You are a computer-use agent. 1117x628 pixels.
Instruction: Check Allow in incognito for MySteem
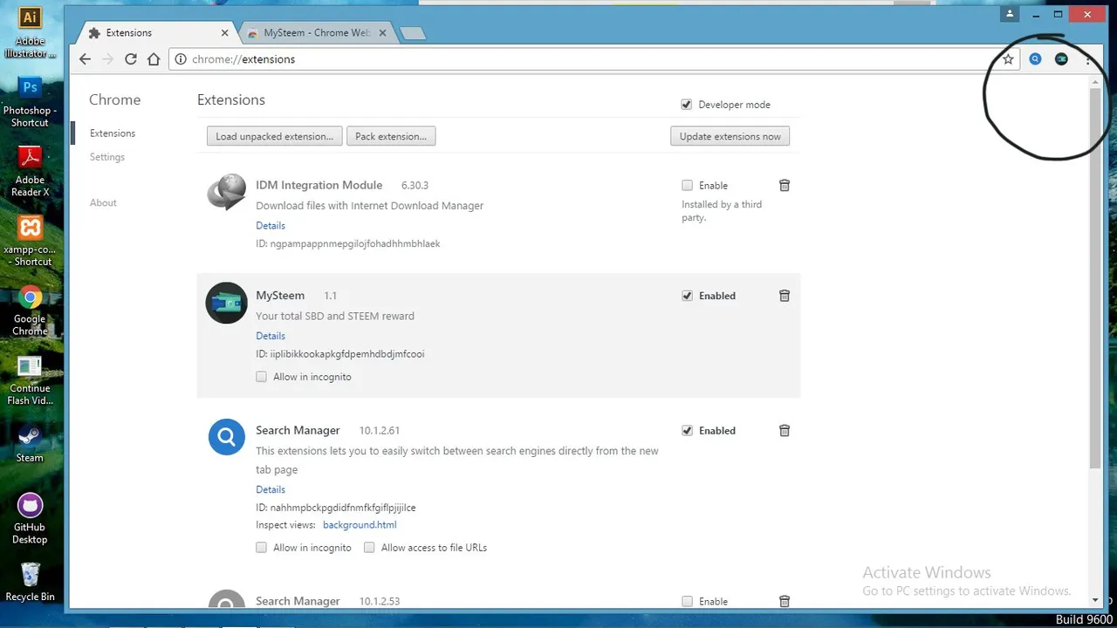261,377
